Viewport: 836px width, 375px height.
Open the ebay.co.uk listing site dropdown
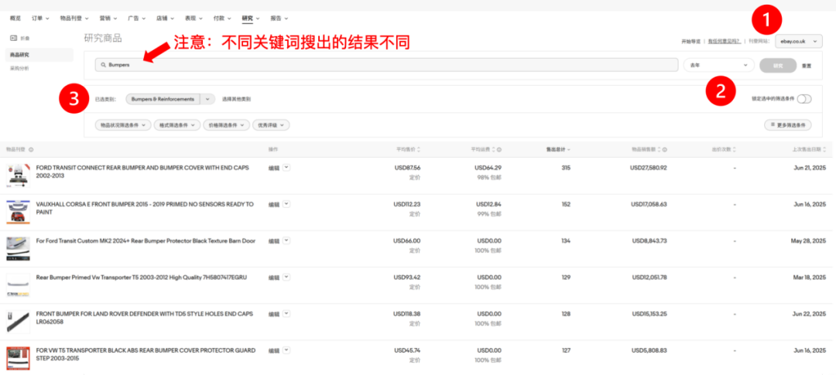point(798,41)
